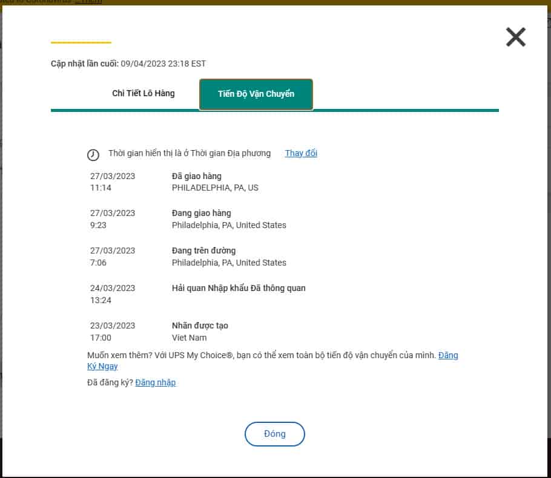This screenshot has width=551, height=478.
Task: Click Hải quan Nhập khẩu Đã thông quan
Action: pos(239,289)
